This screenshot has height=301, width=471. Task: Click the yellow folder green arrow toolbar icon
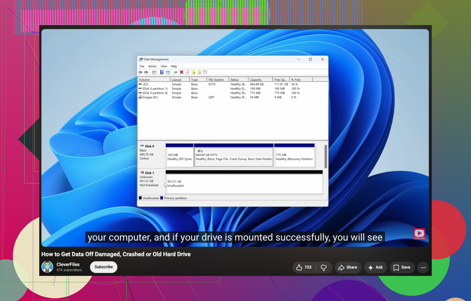[193, 72]
